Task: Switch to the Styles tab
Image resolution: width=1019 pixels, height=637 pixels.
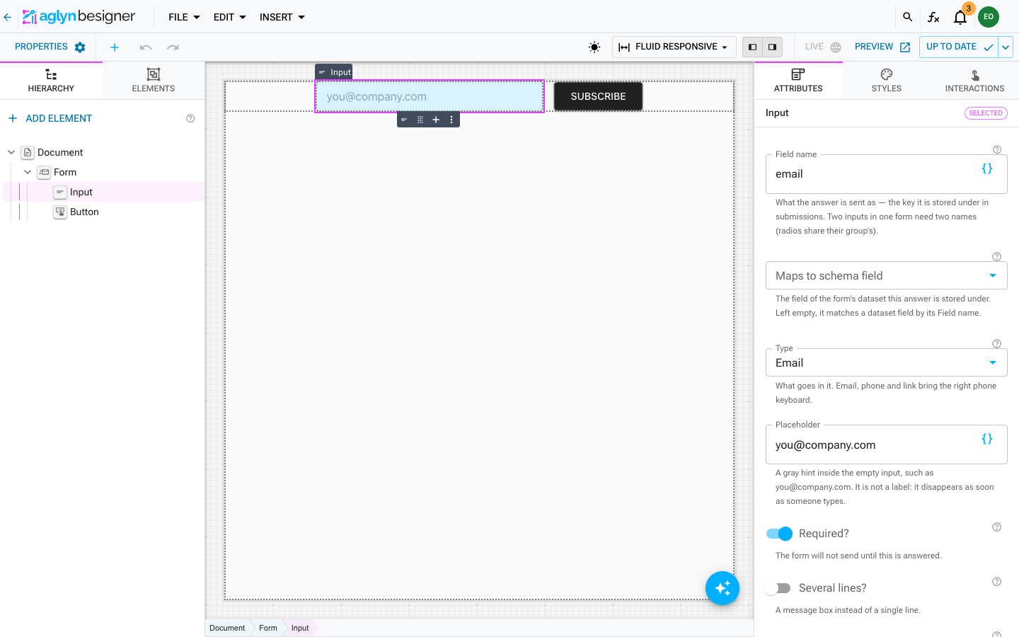Action: 887,81
